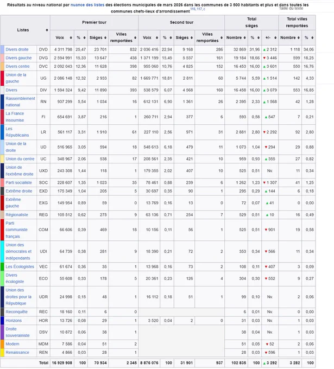This screenshot has height=369, width=334.
Task: Open the Divers droite link
Action: click(x=17, y=49)
